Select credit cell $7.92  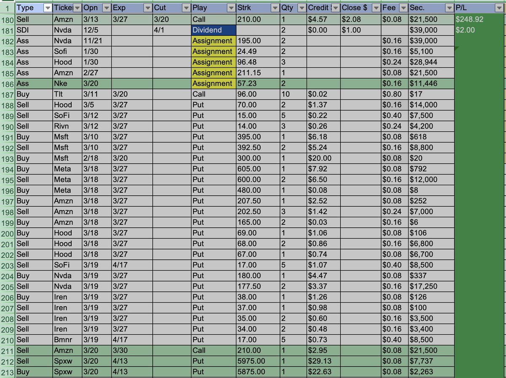(x=323, y=169)
